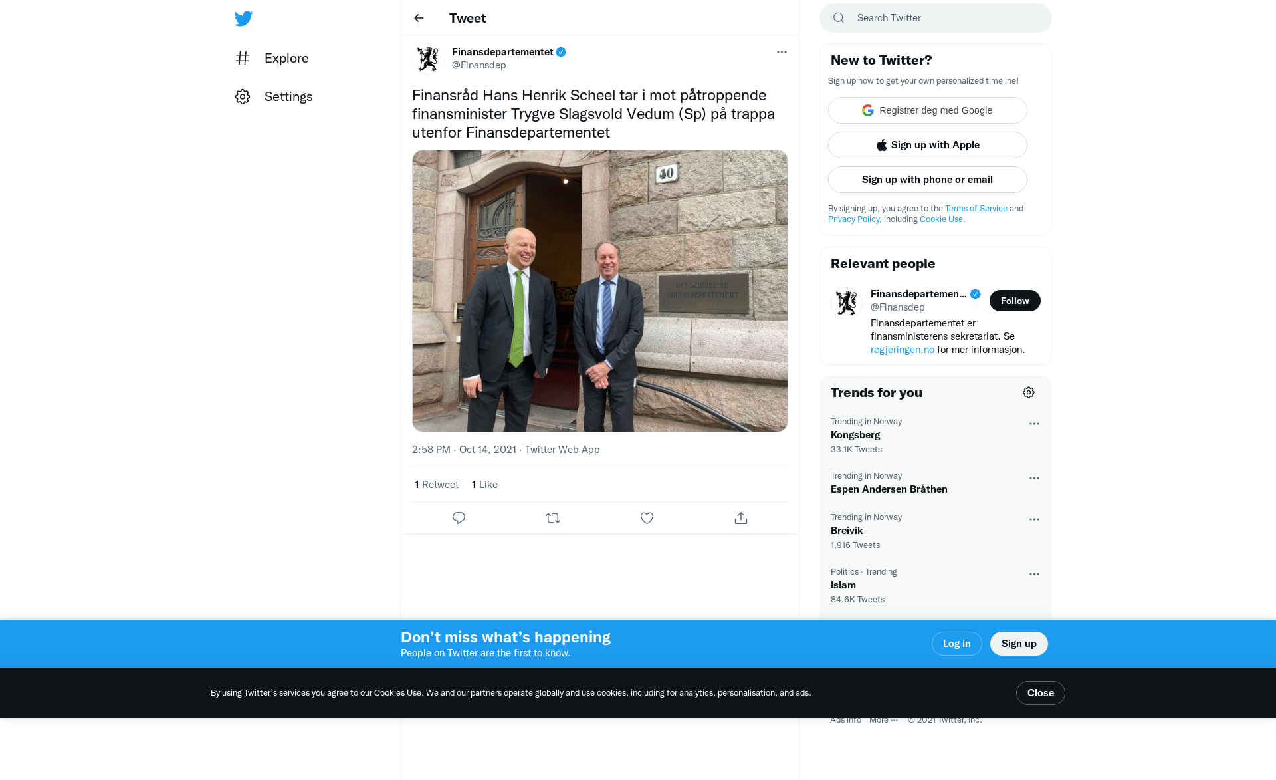Open the tweet photo of two men

(x=599, y=291)
